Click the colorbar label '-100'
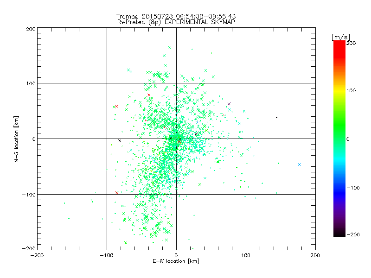This screenshot has width=371, height=278. [x=353, y=188]
